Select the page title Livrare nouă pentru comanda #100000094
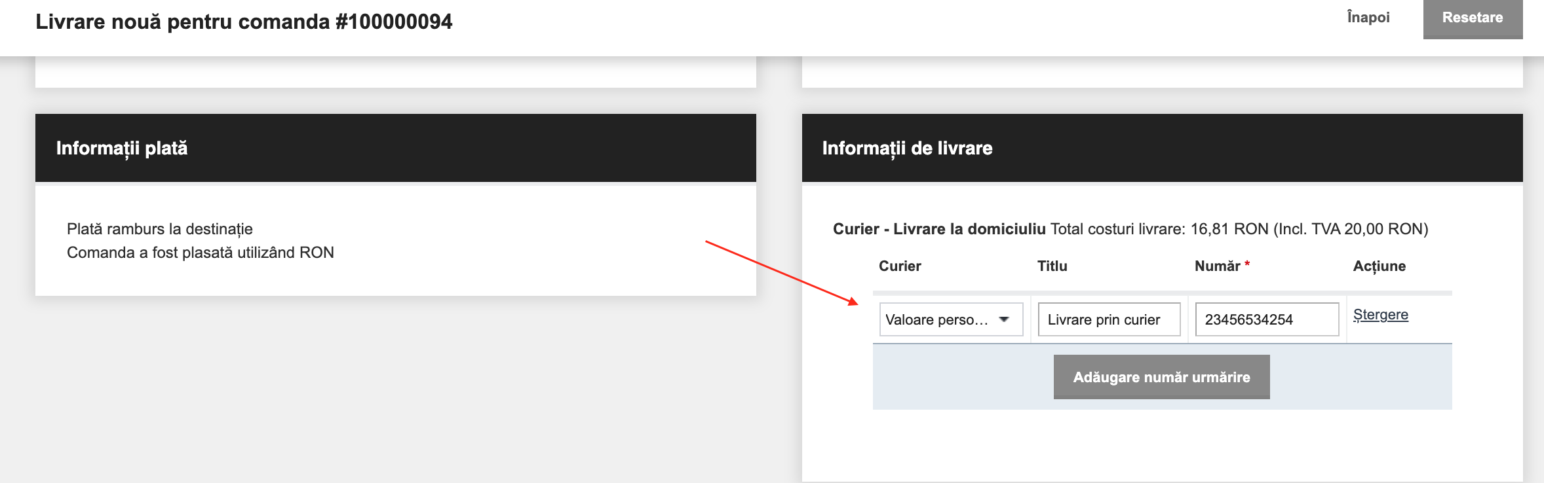Image resolution: width=1544 pixels, height=483 pixels. (244, 22)
